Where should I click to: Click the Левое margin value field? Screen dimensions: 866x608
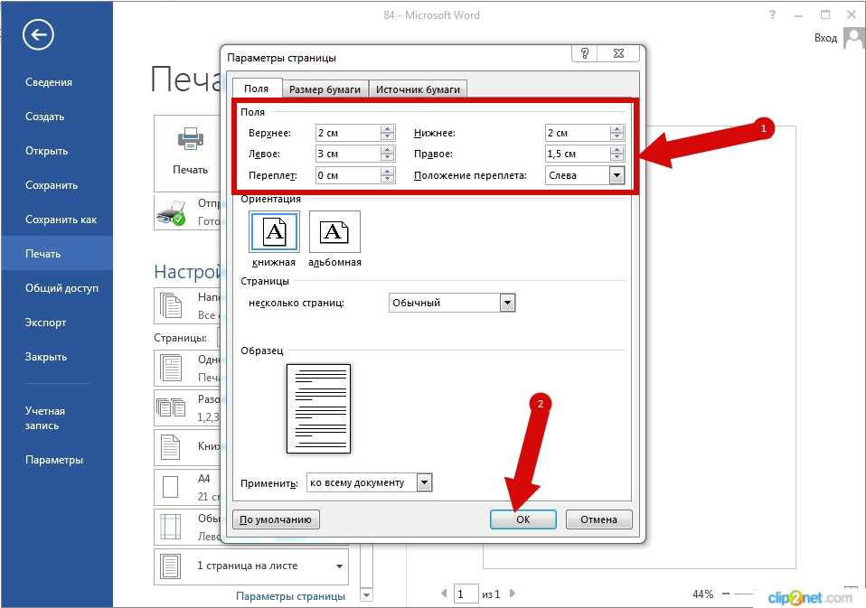(x=348, y=154)
